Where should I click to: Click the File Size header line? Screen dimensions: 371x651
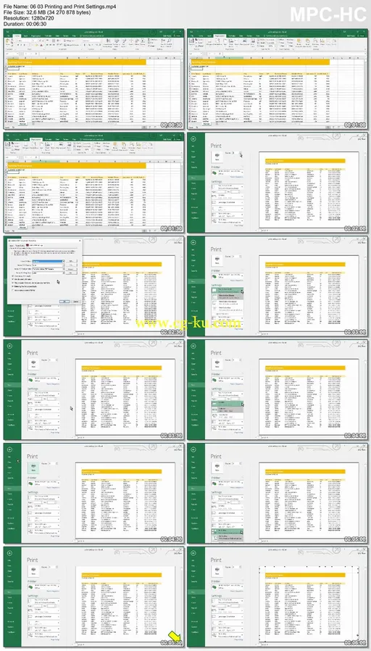click(46, 12)
